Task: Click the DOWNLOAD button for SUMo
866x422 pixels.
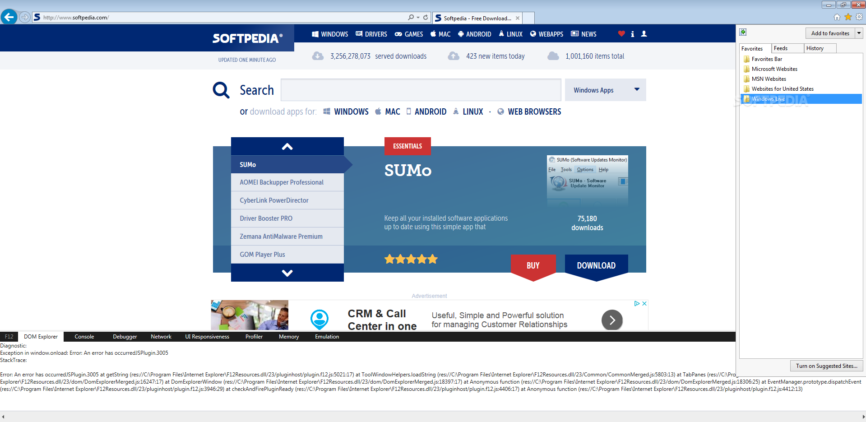Action: coord(596,267)
